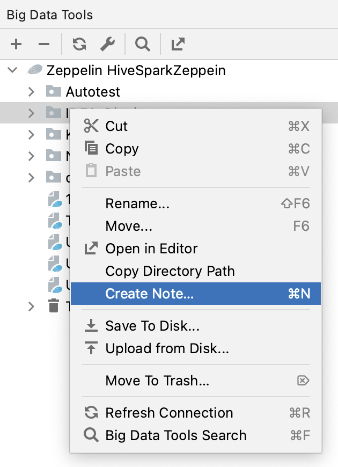This screenshot has width=338, height=467.
Task: Click the Zeppelin connection icon
Action: click(x=34, y=70)
